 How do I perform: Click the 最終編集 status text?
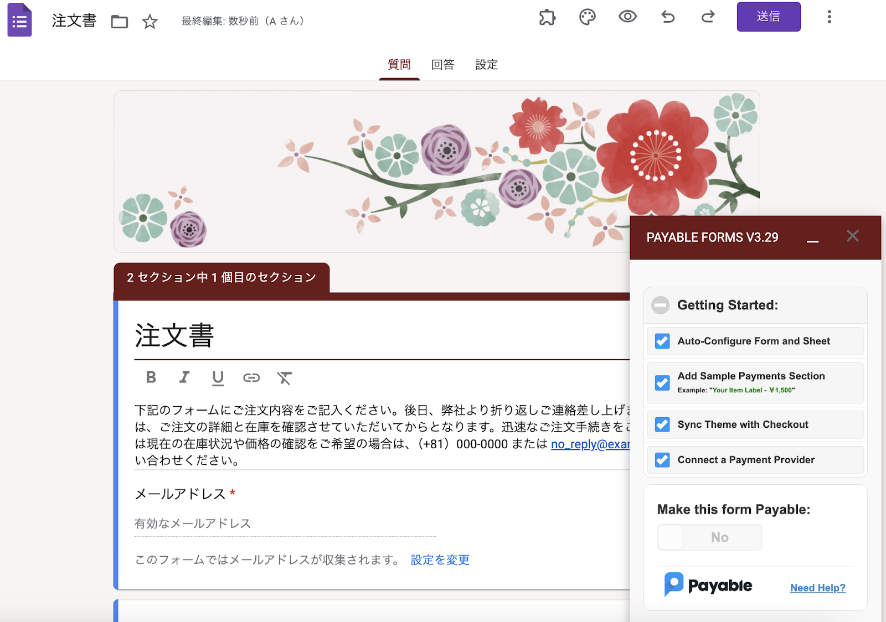tap(243, 21)
